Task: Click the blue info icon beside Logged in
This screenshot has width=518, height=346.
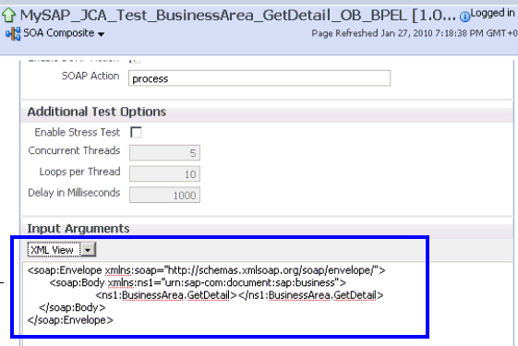Action: pyautogui.click(x=464, y=17)
